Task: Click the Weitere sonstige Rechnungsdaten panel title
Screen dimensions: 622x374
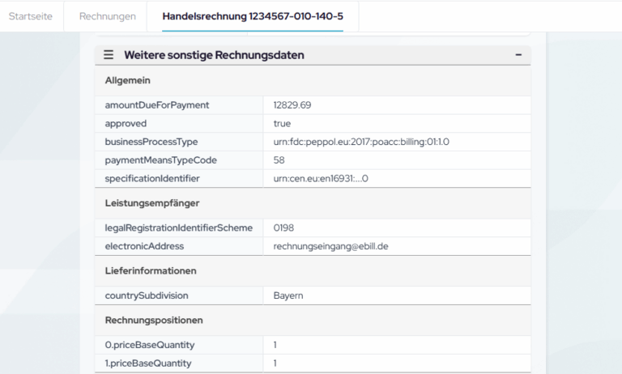Action: [214, 55]
